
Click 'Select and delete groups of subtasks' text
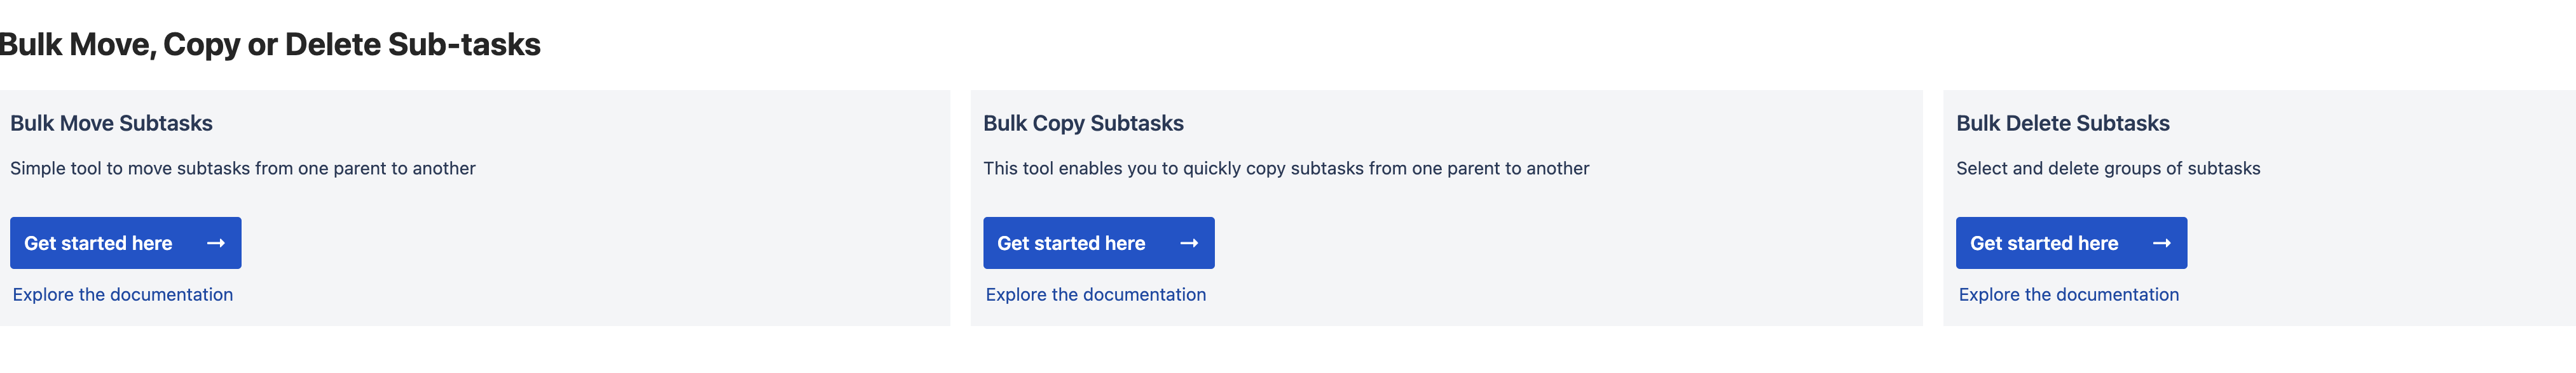(2108, 169)
